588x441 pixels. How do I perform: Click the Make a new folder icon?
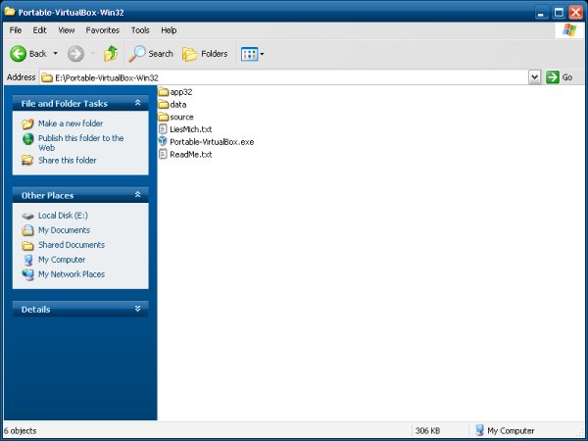pyautogui.click(x=27, y=123)
